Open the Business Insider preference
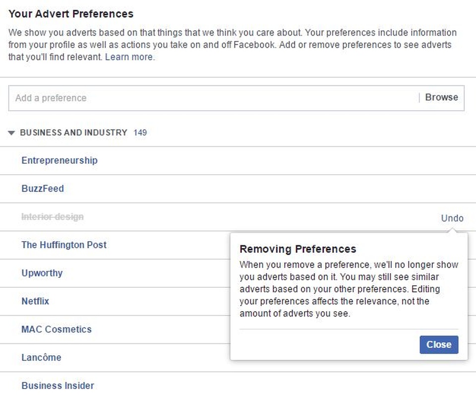This screenshot has width=476, height=395. pos(58,386)
